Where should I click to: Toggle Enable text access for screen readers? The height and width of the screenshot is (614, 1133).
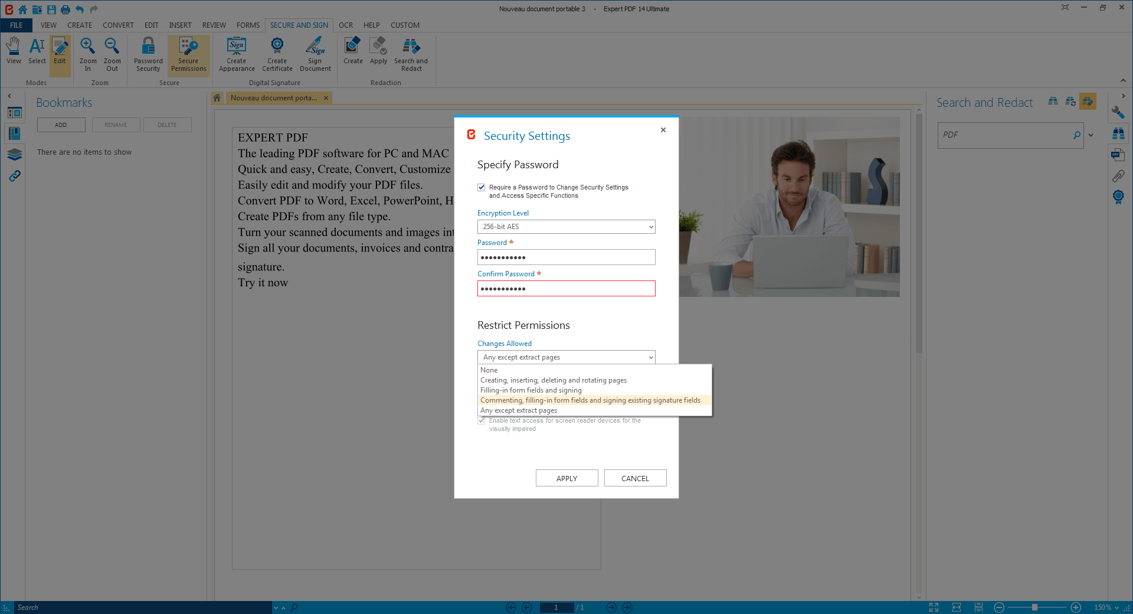pos(482,420)
